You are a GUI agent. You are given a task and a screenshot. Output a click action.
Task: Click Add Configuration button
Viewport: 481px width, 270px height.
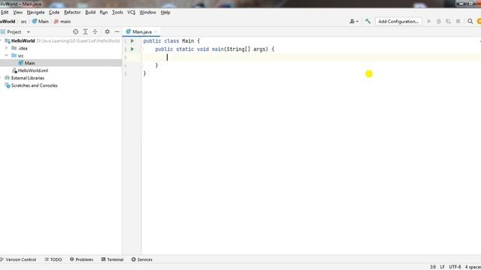[398, 21]
